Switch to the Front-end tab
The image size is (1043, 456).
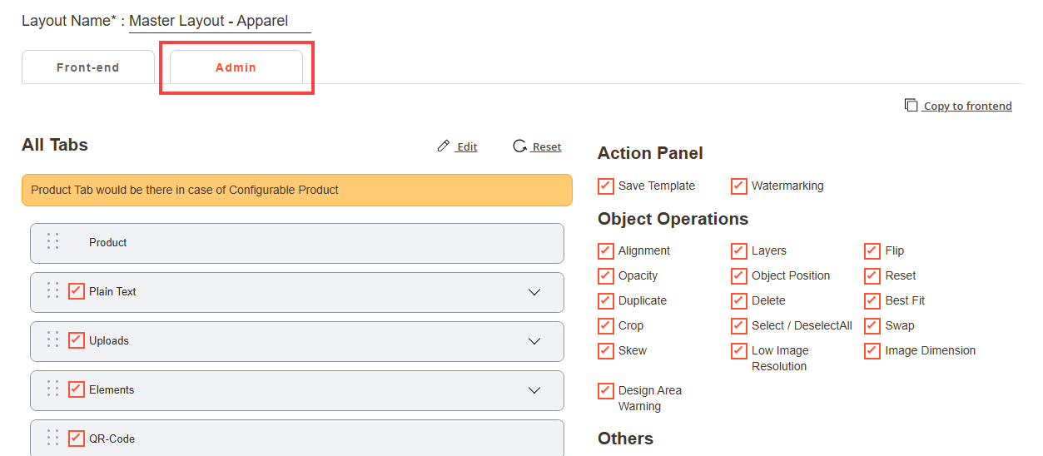click(x=88, y=67)
